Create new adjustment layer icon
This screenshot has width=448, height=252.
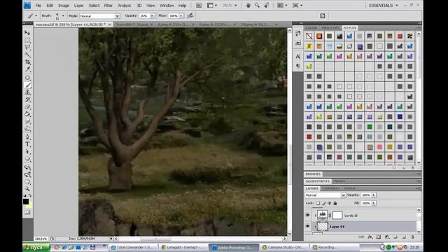click(x=387, y=237)
